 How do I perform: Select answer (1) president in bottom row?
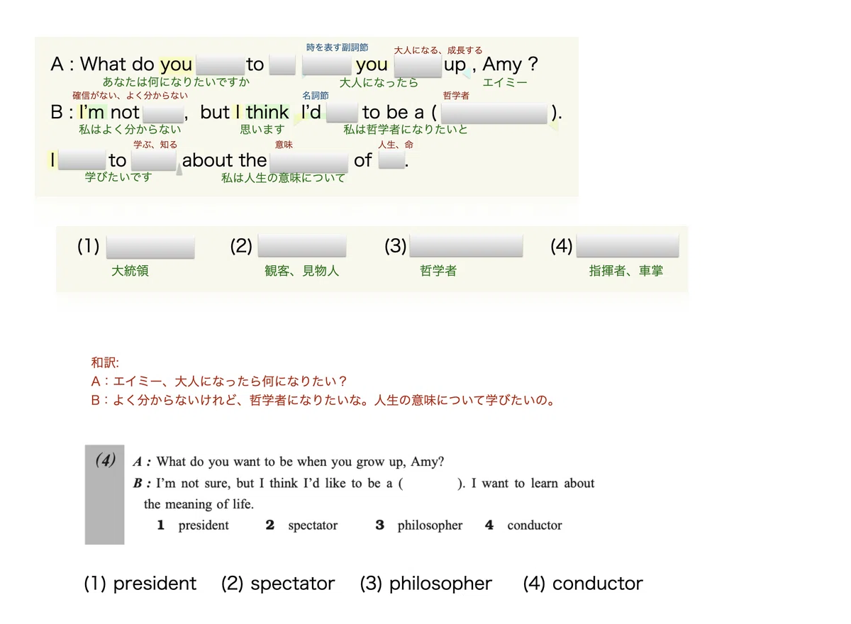coord(140,584)
